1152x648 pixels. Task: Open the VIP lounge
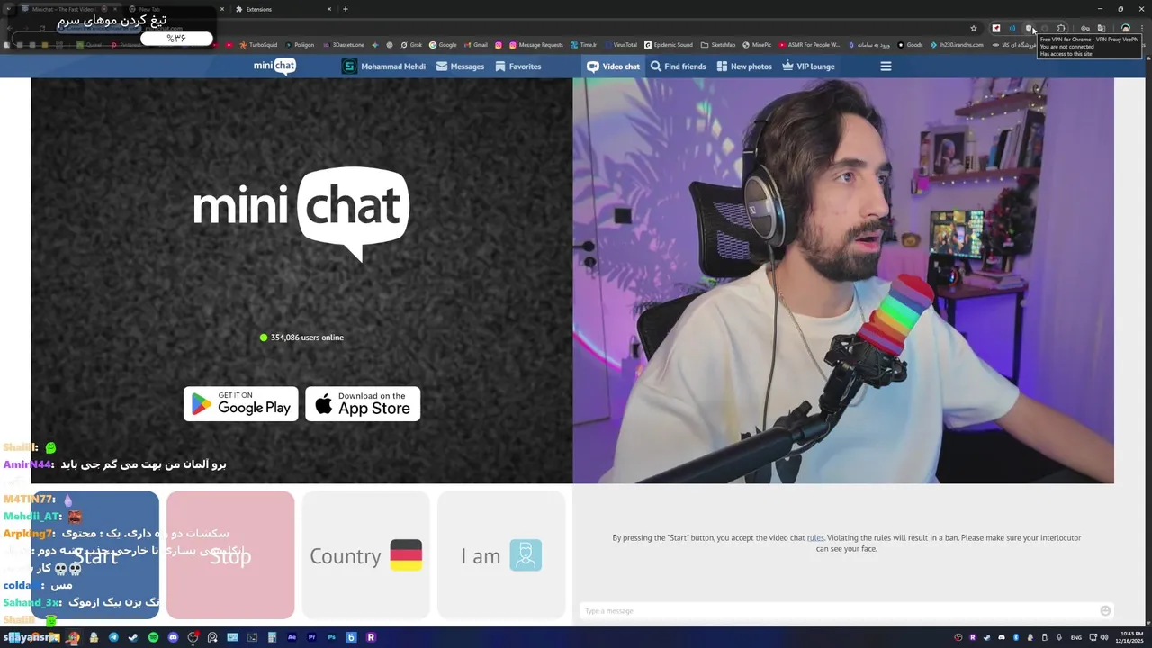[x=808, y=67]
